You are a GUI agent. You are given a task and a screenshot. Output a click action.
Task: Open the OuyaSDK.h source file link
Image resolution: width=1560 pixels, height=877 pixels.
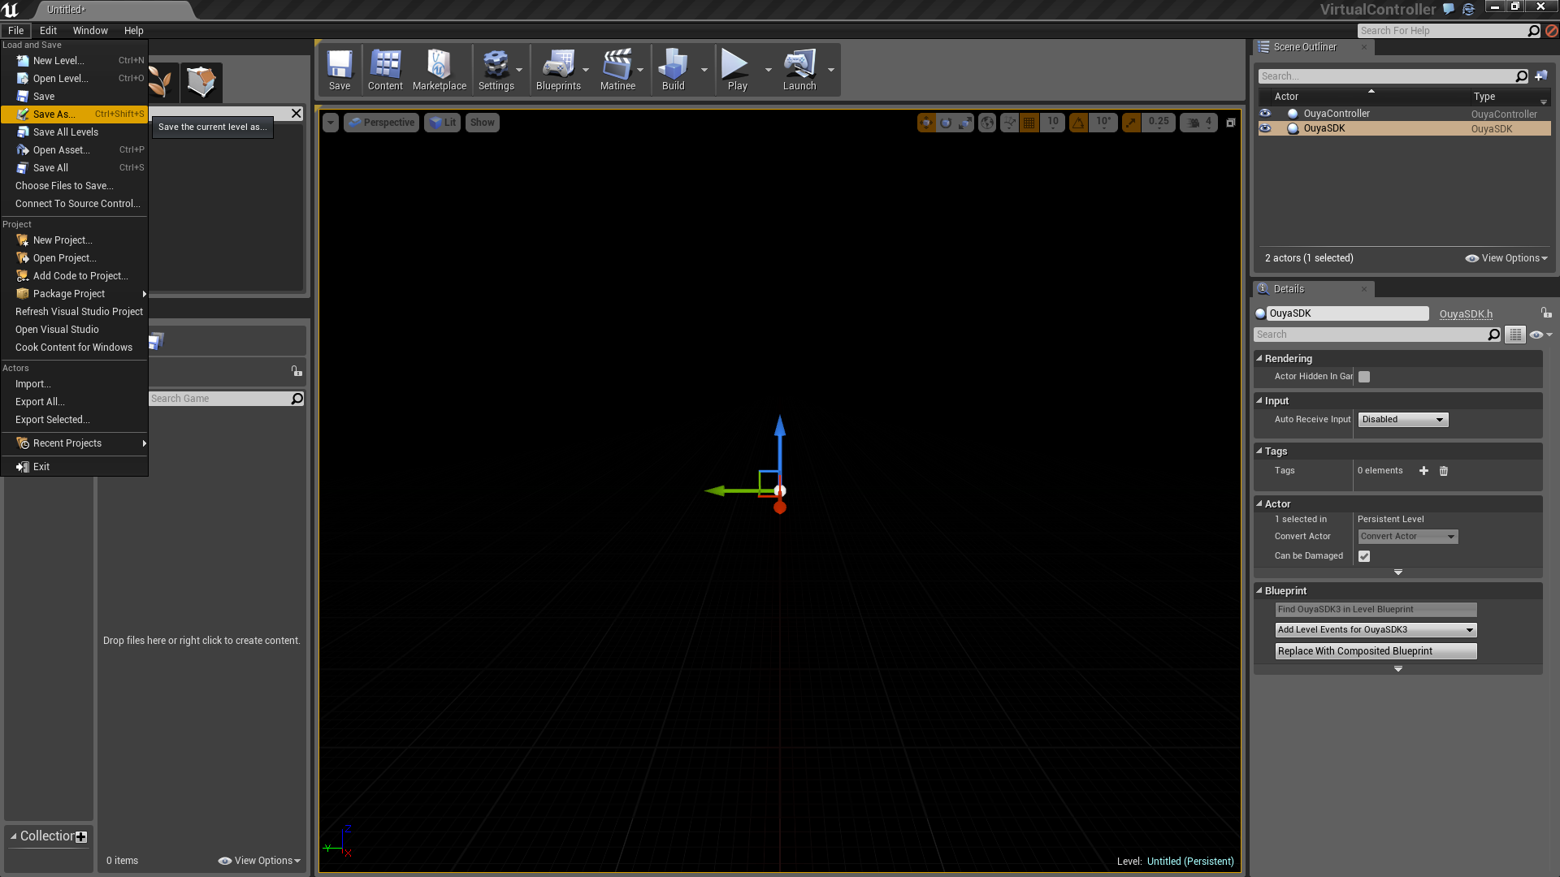coord(1466,314)
